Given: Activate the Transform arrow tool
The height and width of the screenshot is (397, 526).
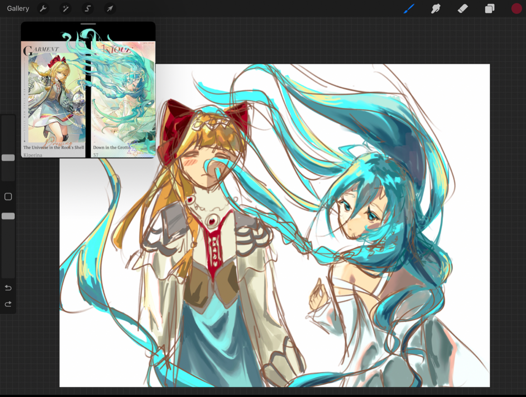Looking at the screenshot, I should (x=110, y=9).
